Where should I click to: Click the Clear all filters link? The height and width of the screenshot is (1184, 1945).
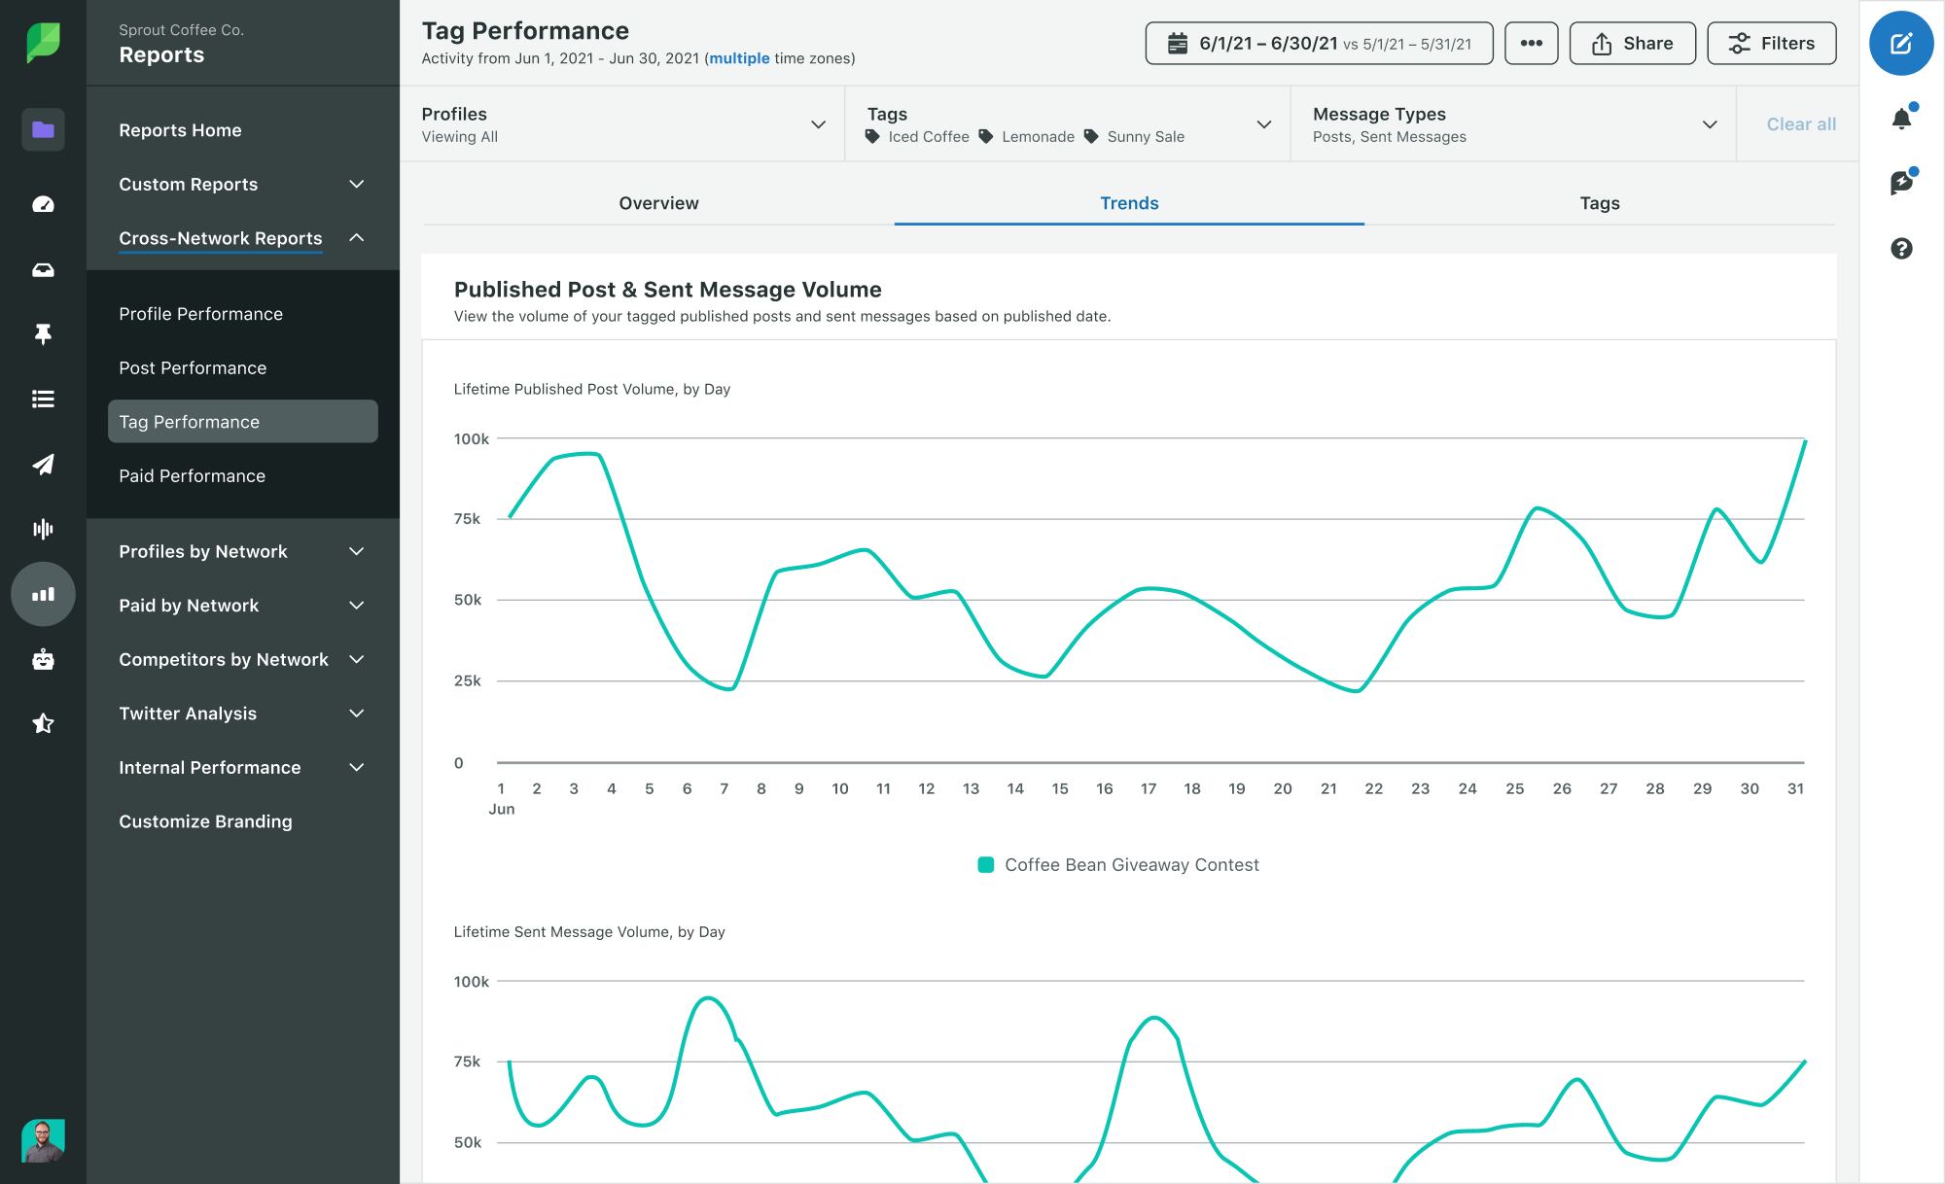click(1800, 123)
